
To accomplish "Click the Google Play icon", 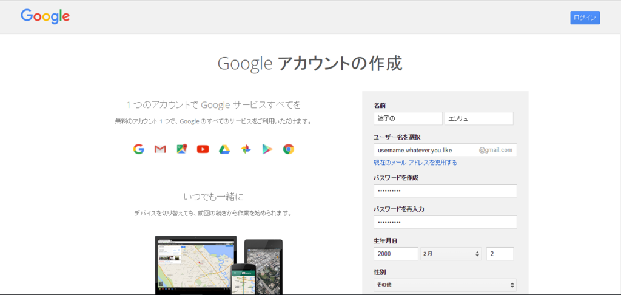I will coord(267,149).
